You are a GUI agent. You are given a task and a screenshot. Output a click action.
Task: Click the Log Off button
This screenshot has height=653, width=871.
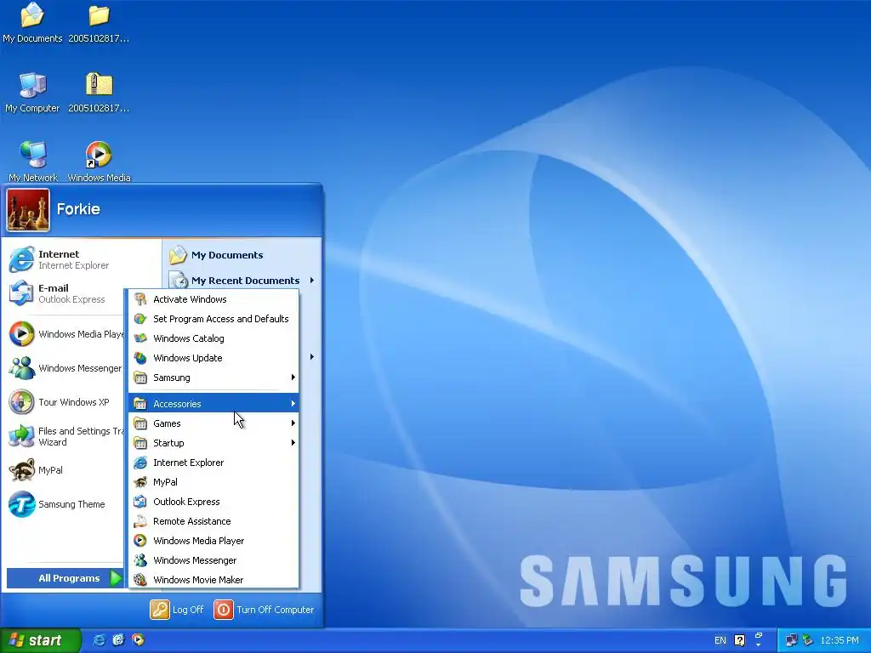pyautogui.click(x=177, y=610)
